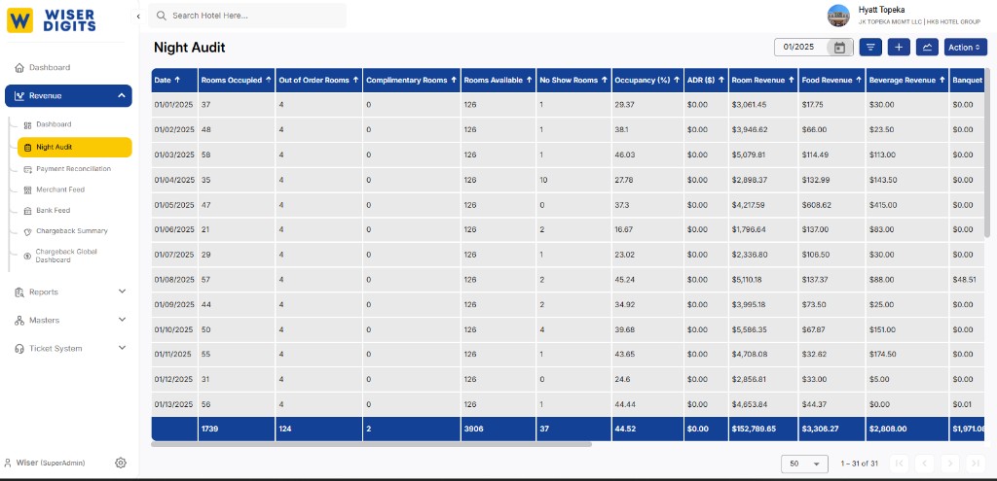Sort by ADR ($) arrow
Viewport: 997px width, 481px height.
pos(721,80)
